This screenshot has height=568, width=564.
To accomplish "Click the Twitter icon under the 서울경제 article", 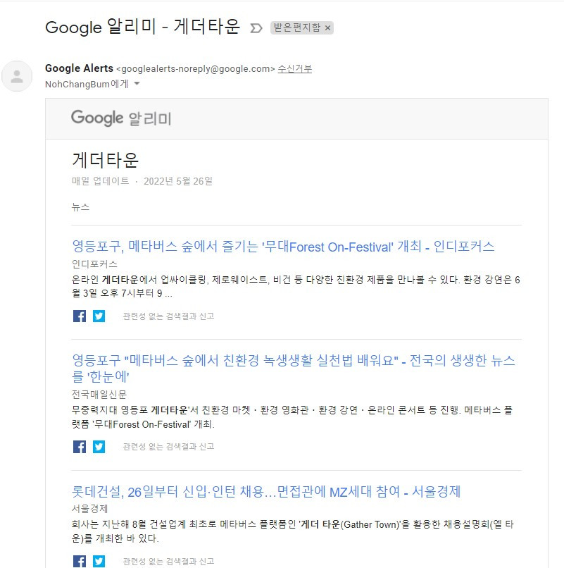I will [x=99, y=562].
